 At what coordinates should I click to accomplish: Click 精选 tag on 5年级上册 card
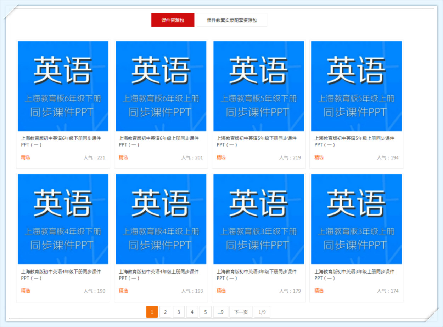tap(319, 157)
